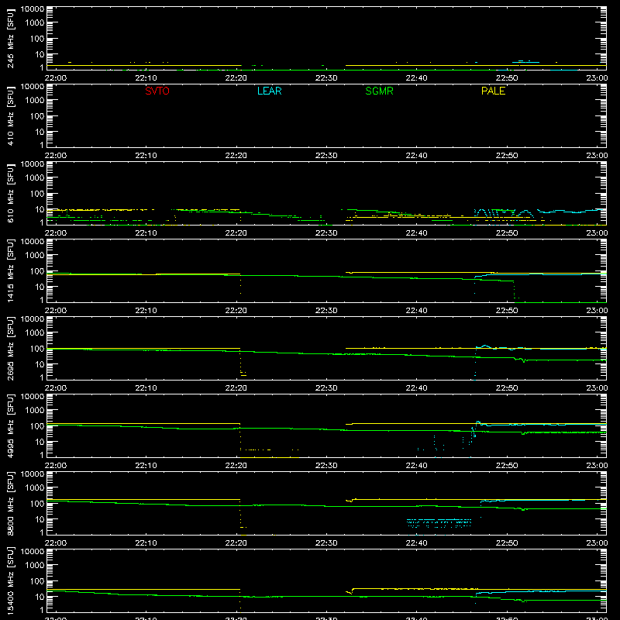Click 22:50 time label below 610 MHz plot
The height and width of the screenshot is (620, 620).
(x=507, y=233)
